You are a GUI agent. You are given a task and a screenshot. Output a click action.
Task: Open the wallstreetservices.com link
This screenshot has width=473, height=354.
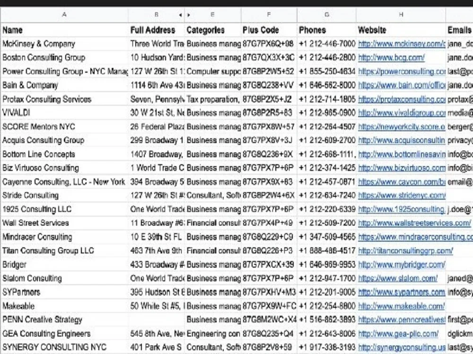[x=414, y=223]
